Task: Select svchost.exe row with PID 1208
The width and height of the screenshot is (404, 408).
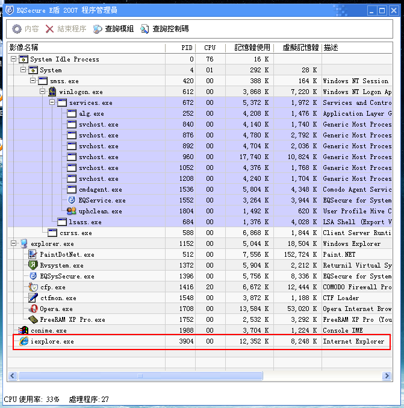Action: 200,178
